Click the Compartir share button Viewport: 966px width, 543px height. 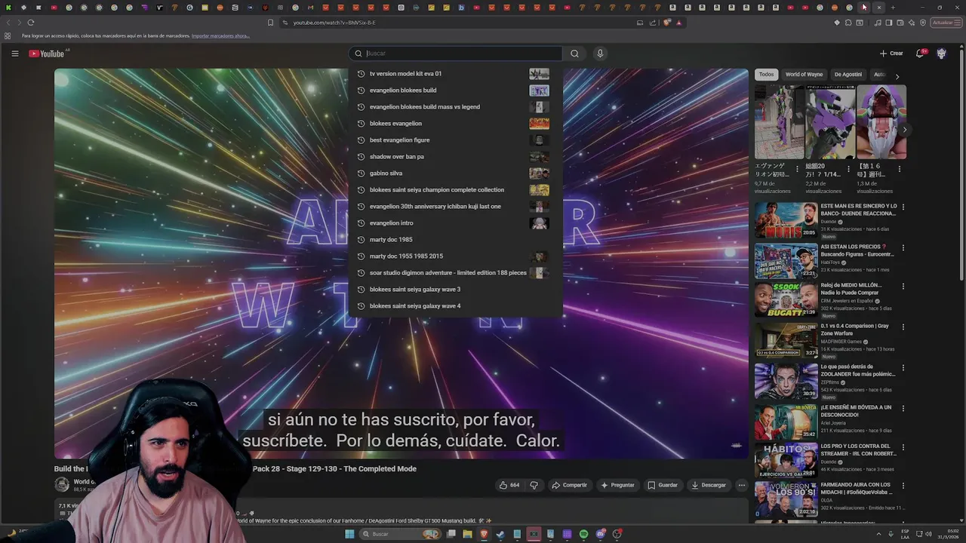pyautogui.click(x=569, y=485)
